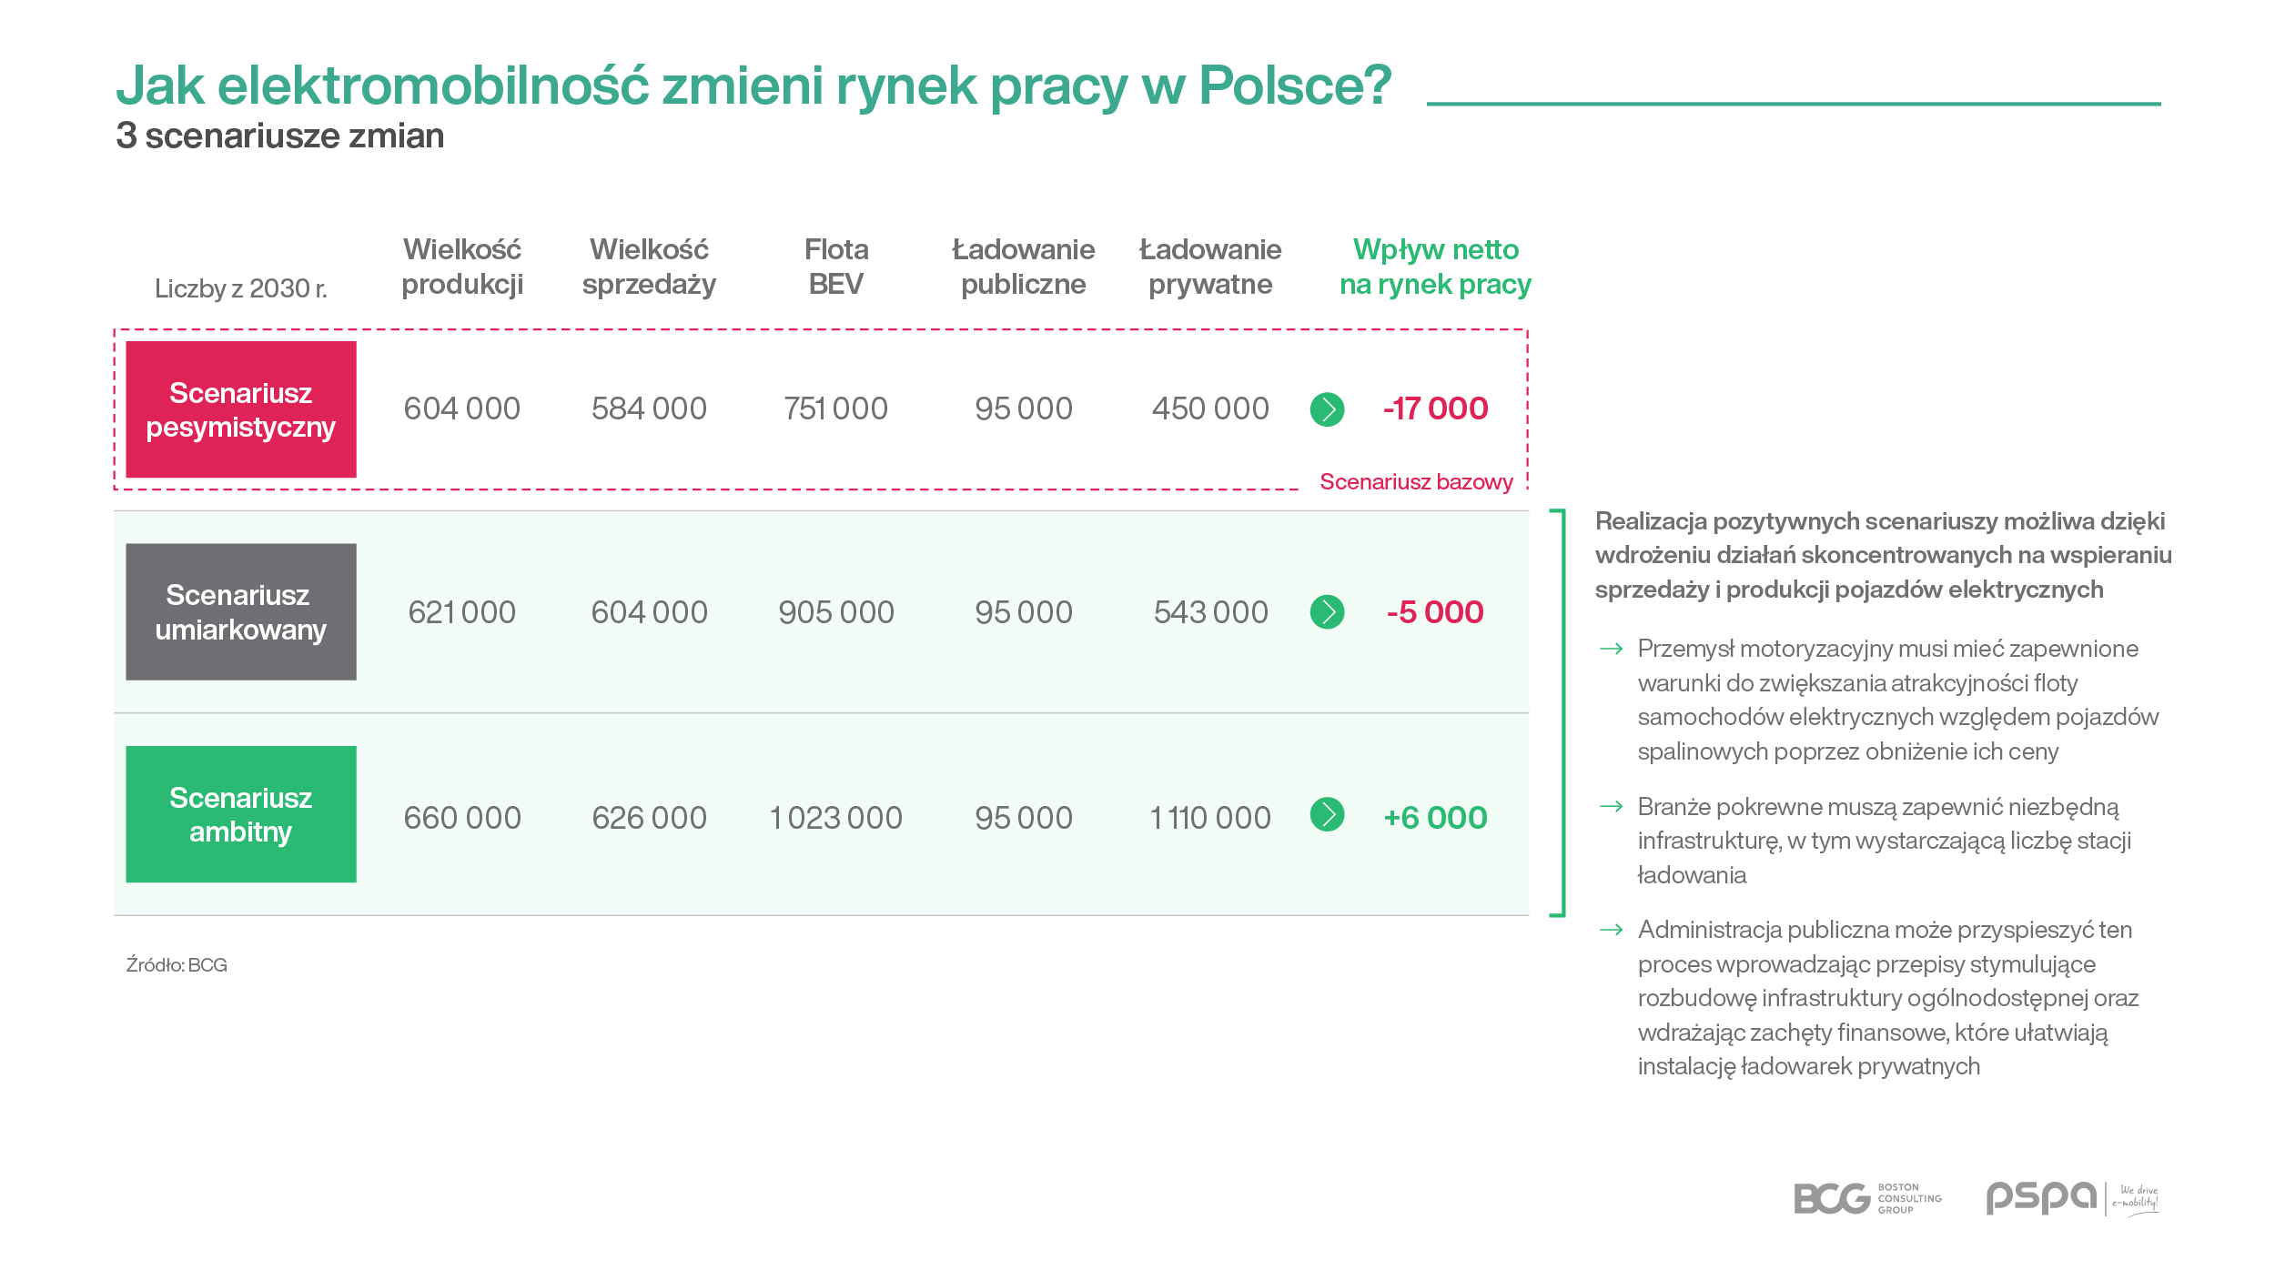Click the arrow bullet before 'Administracja publiczna'

point(1612,930)
